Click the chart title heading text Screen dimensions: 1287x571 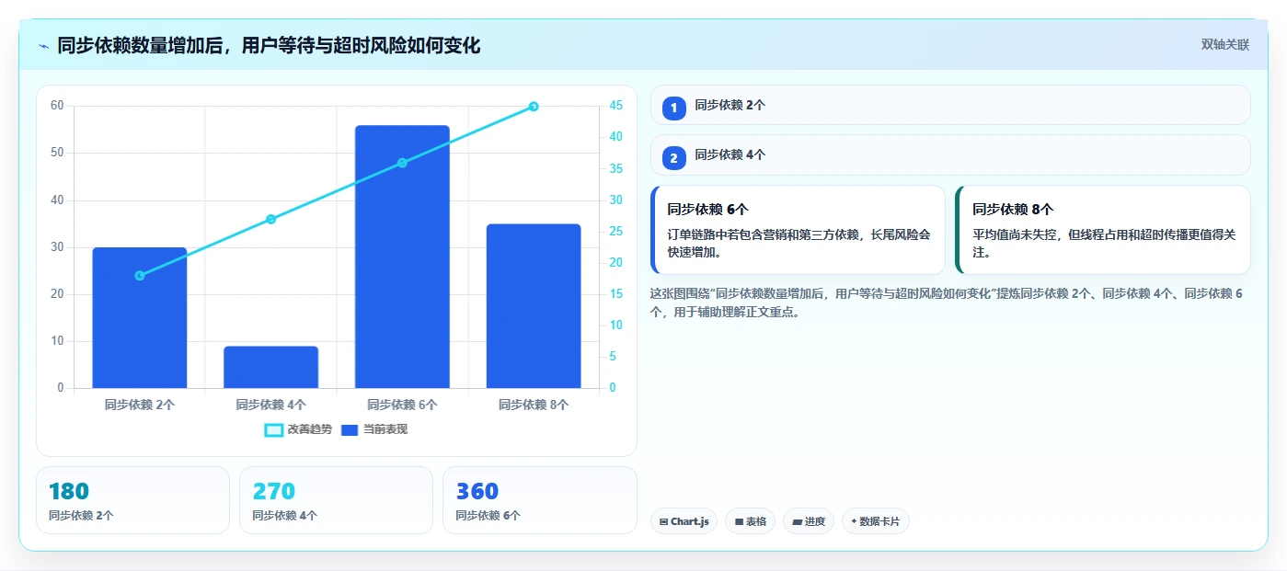[269, 46]
